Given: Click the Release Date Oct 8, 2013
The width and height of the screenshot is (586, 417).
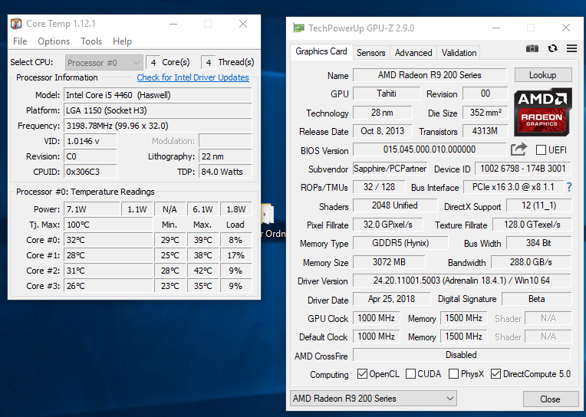Looking at the screenshot, I should [x=382, y=131].
